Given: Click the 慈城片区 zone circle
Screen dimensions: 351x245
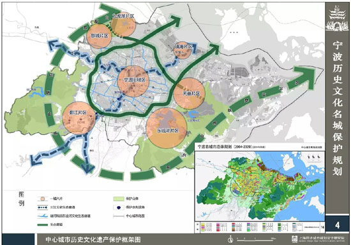Looking at the screenshot, I should pyautogui.click(x=99, y=36).
